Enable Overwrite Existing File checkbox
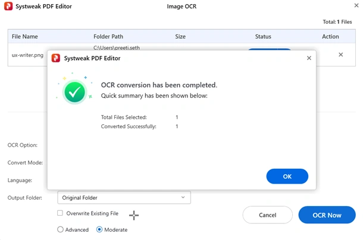 click(60, 213)
